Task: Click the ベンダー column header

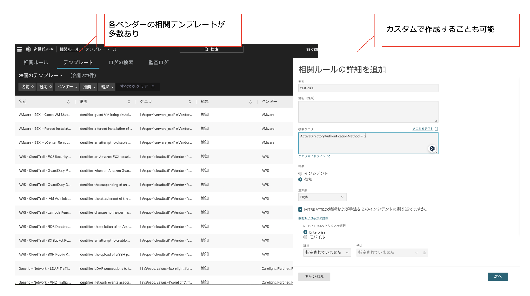Action: tap(269, 102)
